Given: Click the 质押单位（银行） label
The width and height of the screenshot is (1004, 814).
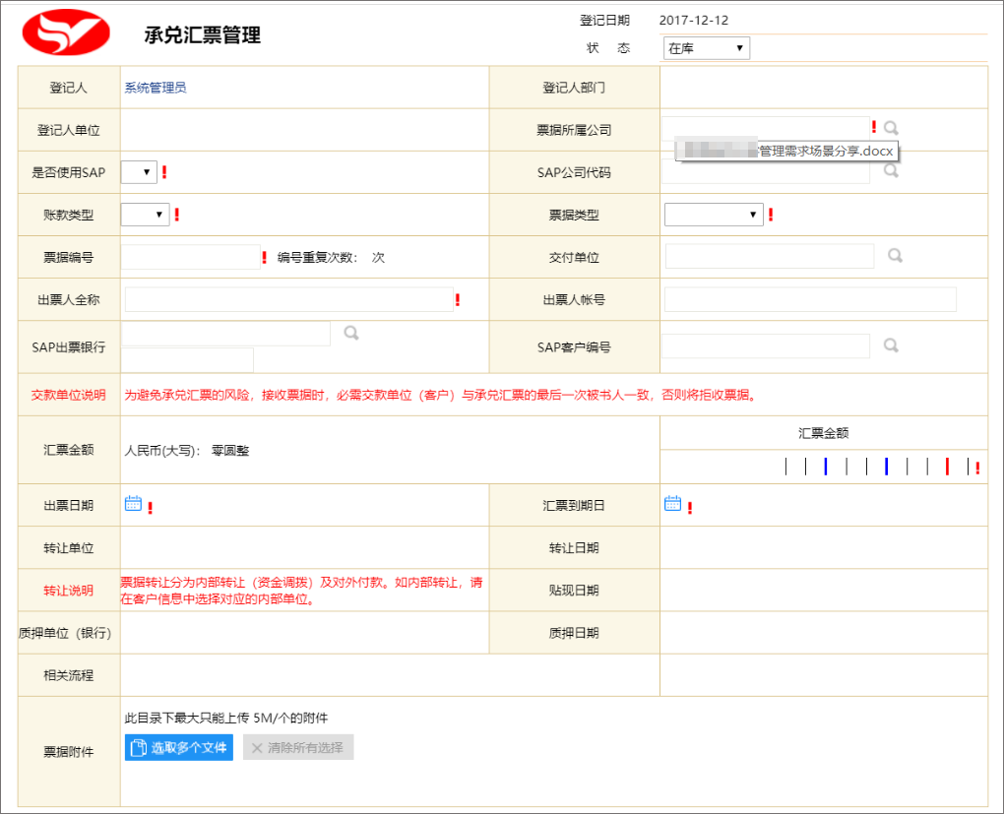Looking at the screenshot, I should click(65, 633).
